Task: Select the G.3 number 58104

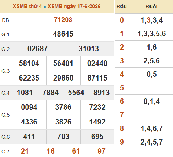Action: click(x=29, y=63)
